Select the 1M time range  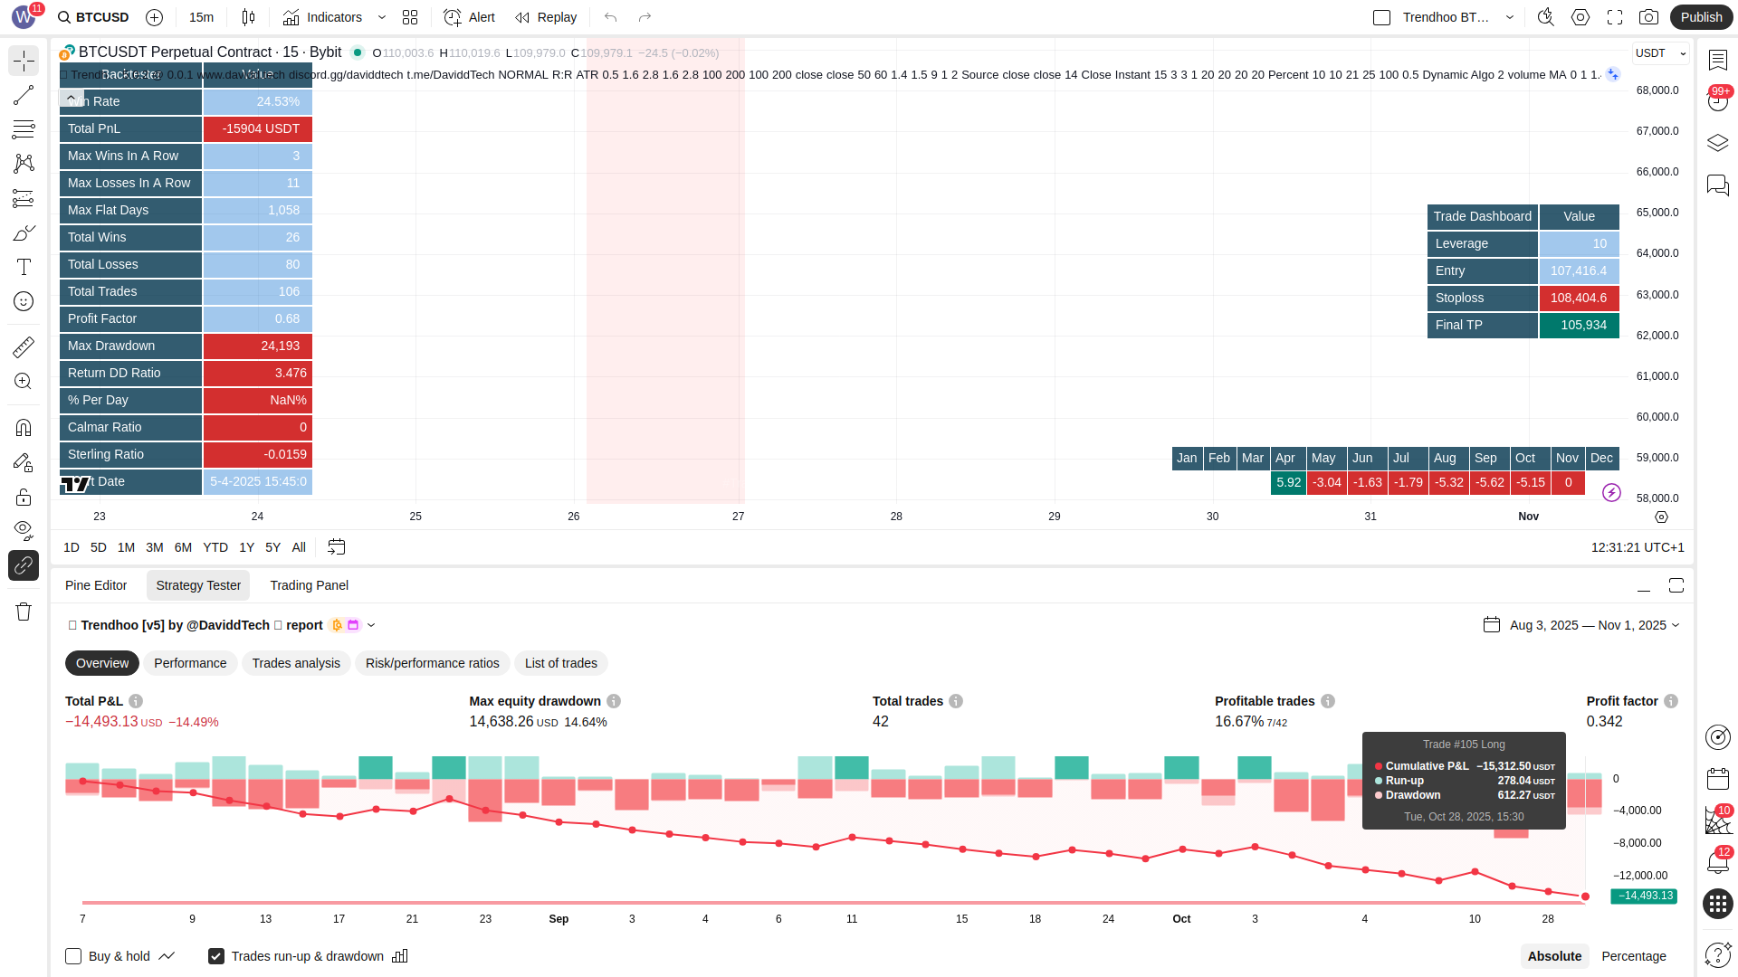(126, 547)
